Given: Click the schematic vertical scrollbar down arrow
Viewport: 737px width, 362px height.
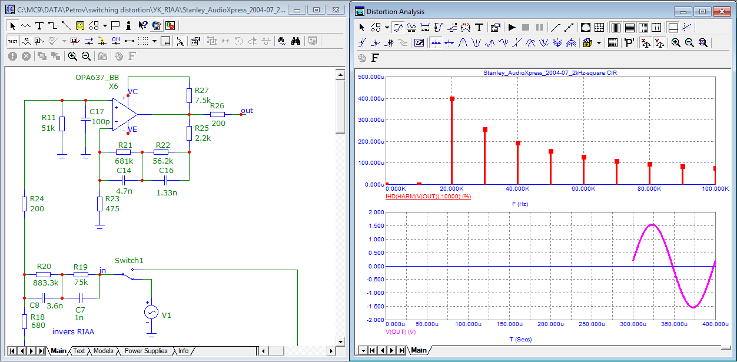Looking at the screenshot, I should point(340,341).
